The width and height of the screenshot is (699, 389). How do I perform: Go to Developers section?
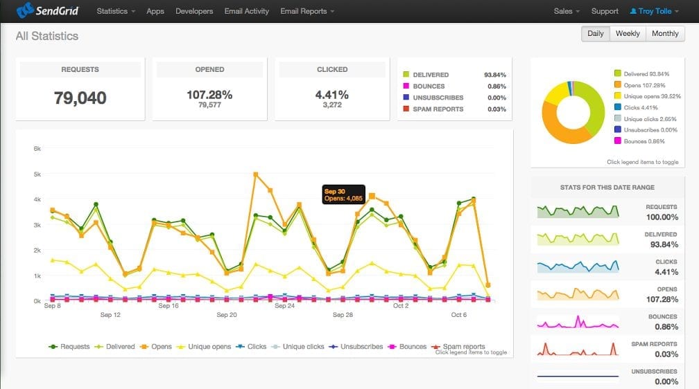[194, 11]
